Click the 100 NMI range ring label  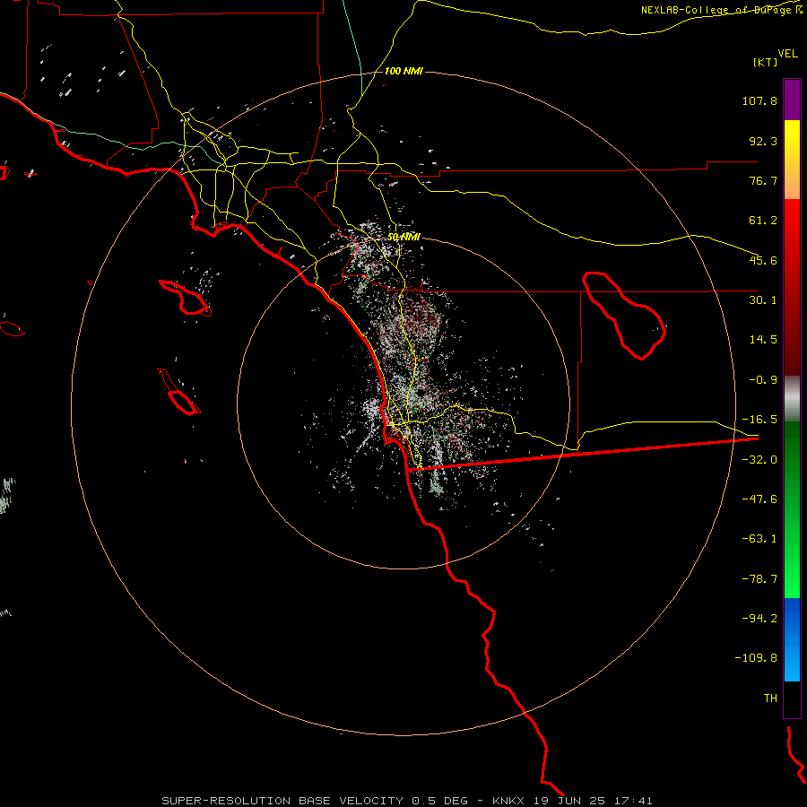403,71
